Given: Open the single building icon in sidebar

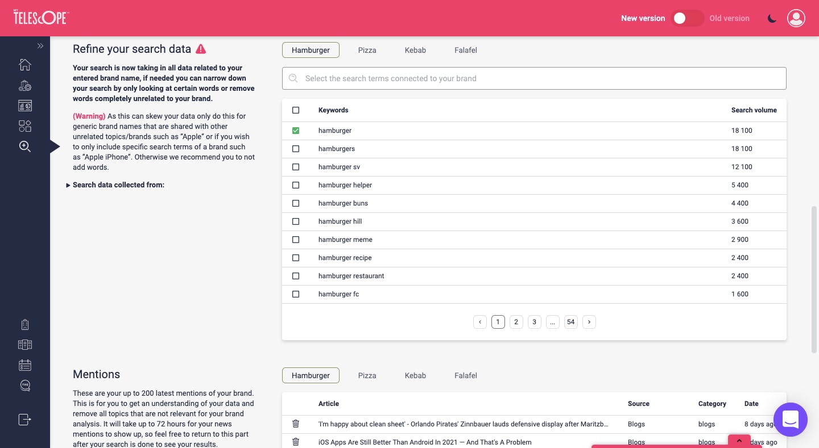Looking at the screenshot, I should tap(25, 325).
